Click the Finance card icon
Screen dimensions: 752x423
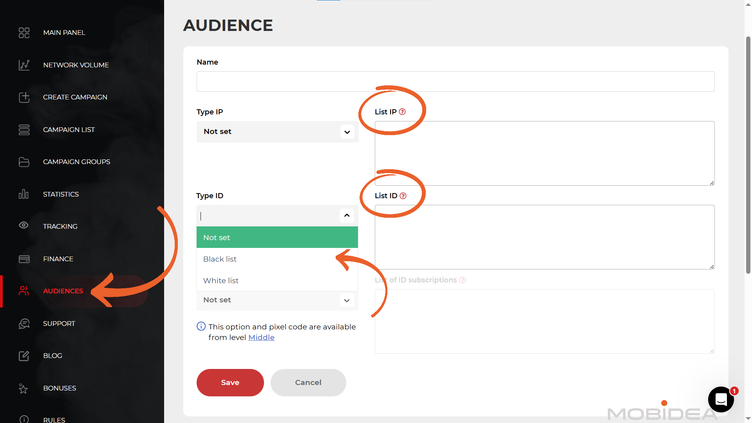click(24, 259)
